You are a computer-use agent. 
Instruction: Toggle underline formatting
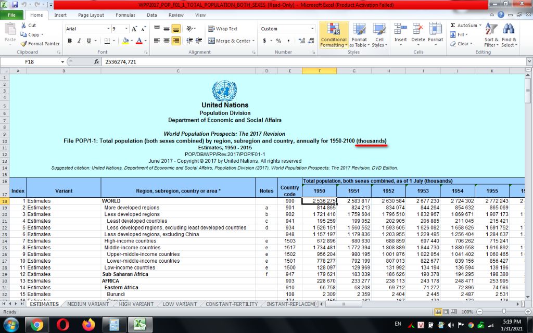(88, 41)
